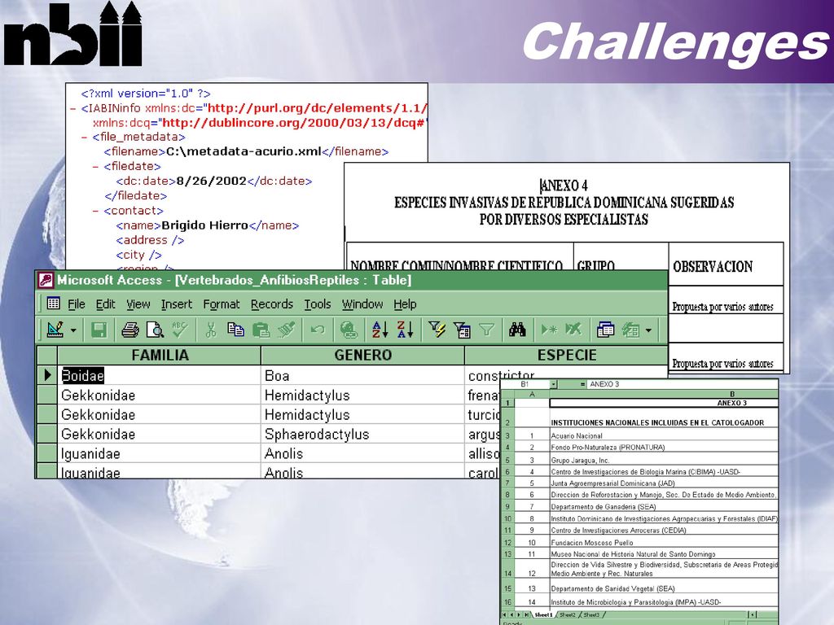The height and width of the screenshot is (625, 834).
Task: Click the Excel formula bar showing ANEXO 3
Action: click(x=683, y=384)
